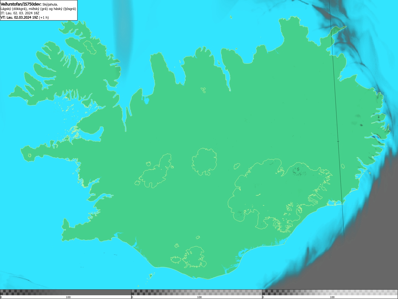Click the 'Lágský (dökkgrá), miðský (grá)' legend description
The image size is (398, 299).
pyautogui.click(x=38, y=9)
